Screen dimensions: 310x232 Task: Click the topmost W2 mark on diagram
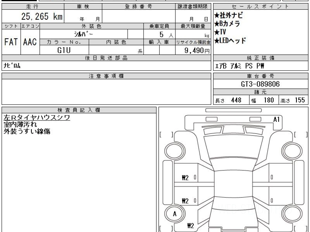185,177
